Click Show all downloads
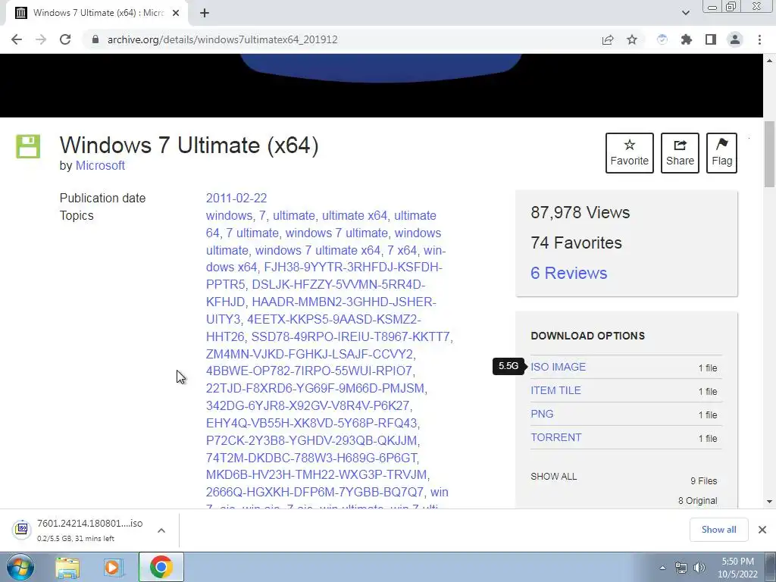 coord(718,530)
